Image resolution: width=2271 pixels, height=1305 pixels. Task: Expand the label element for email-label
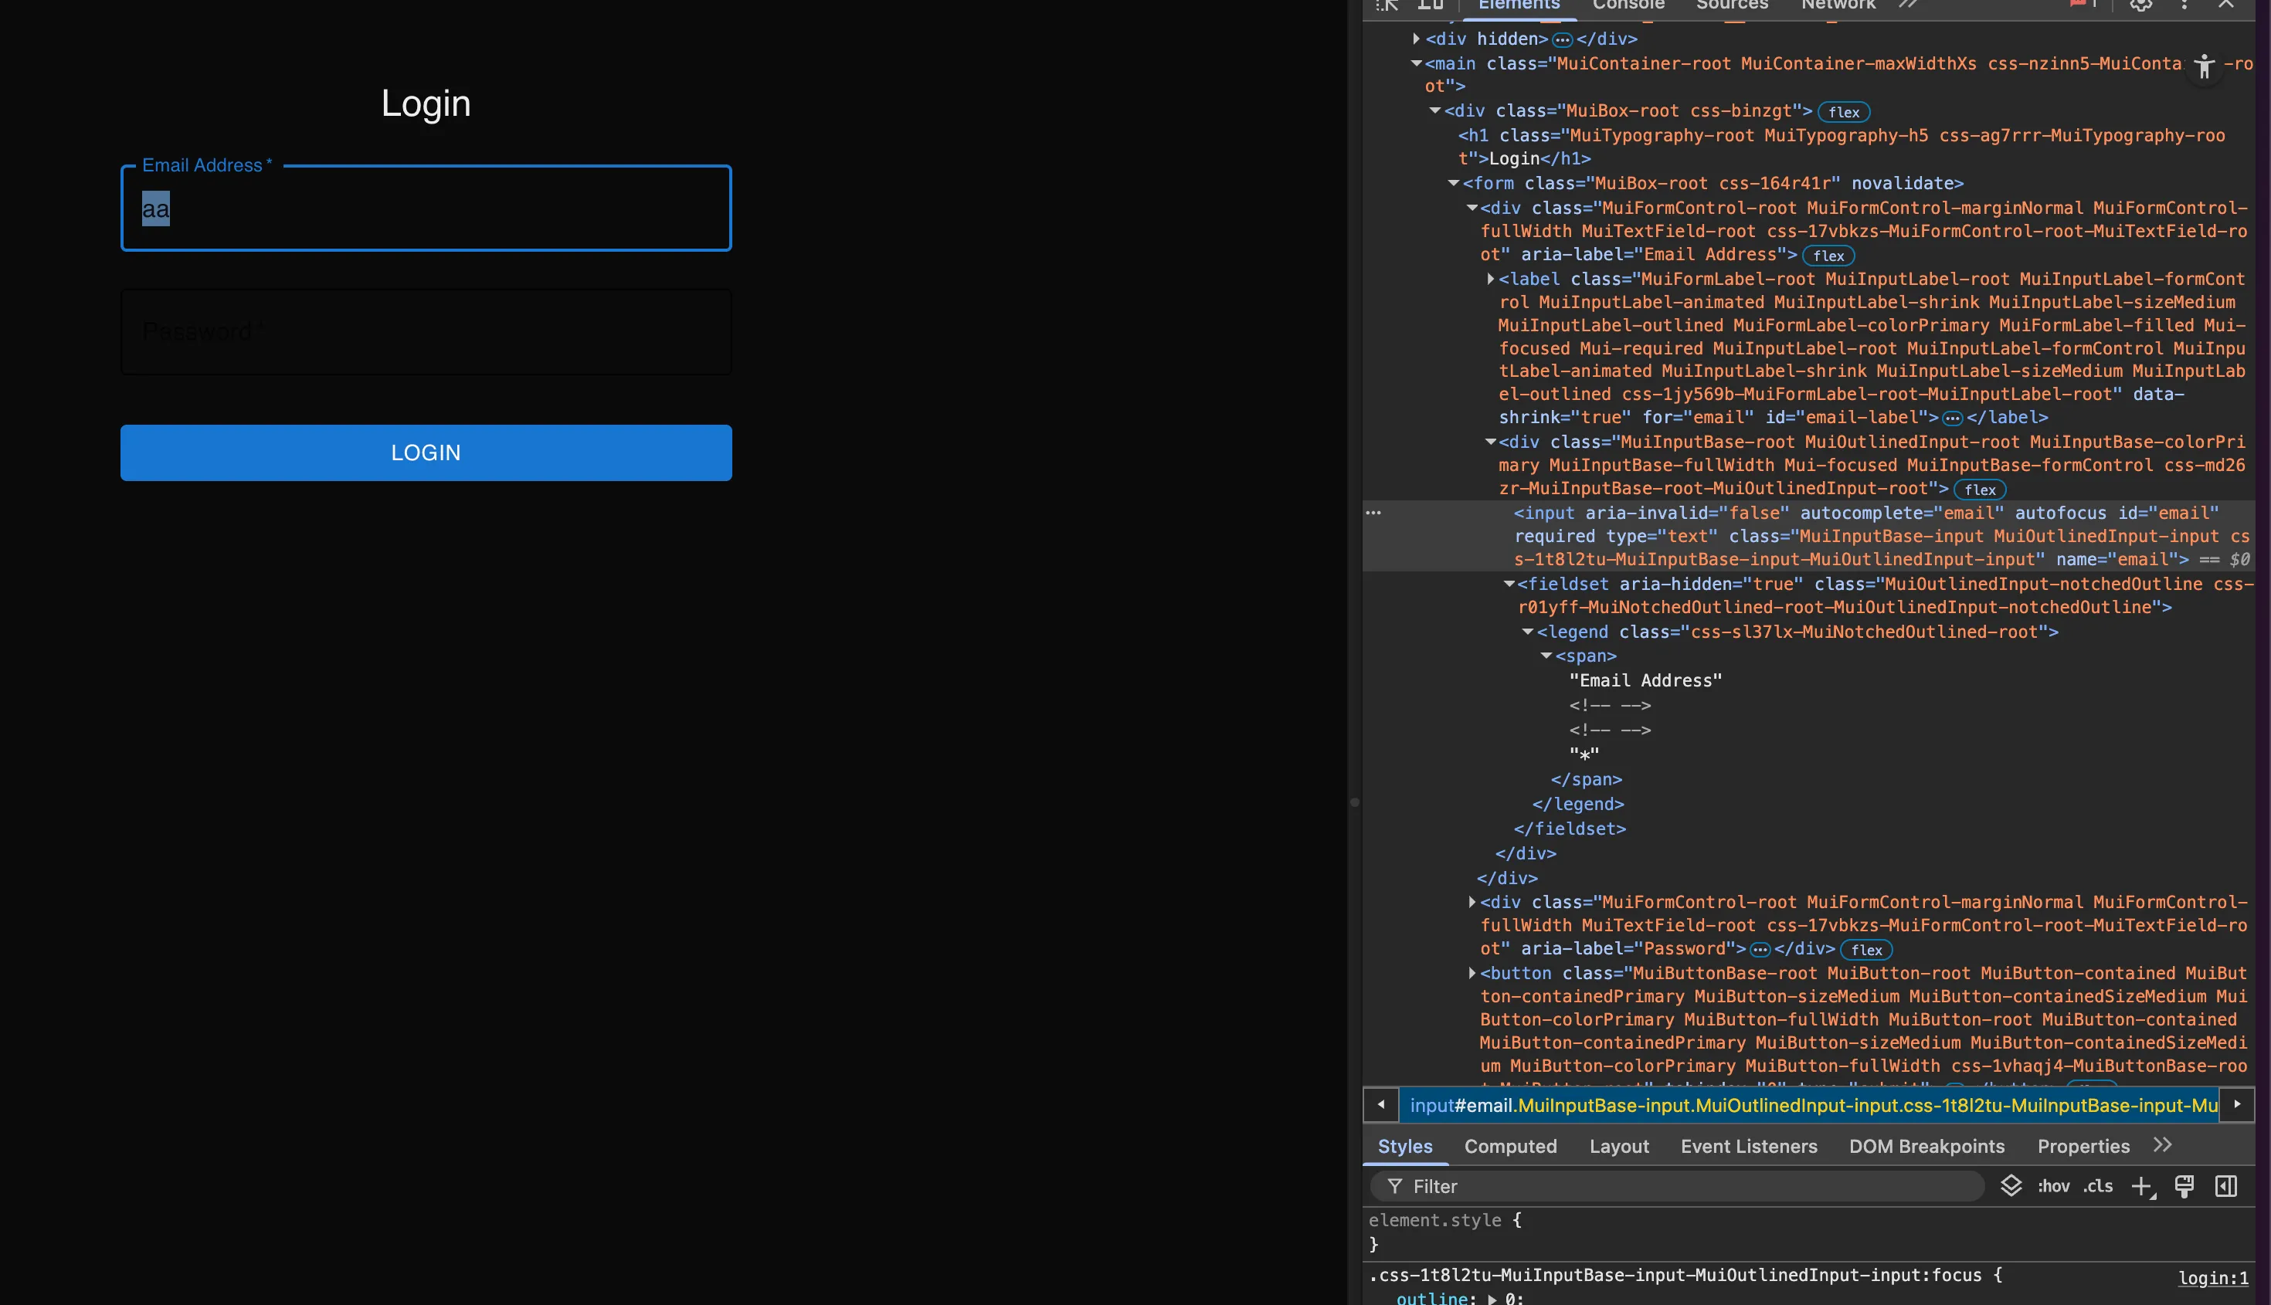point(1490,279)
